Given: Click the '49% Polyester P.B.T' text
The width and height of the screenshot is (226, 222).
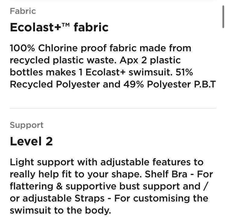Looking at the screenshot, I should (x=170, y=84).
